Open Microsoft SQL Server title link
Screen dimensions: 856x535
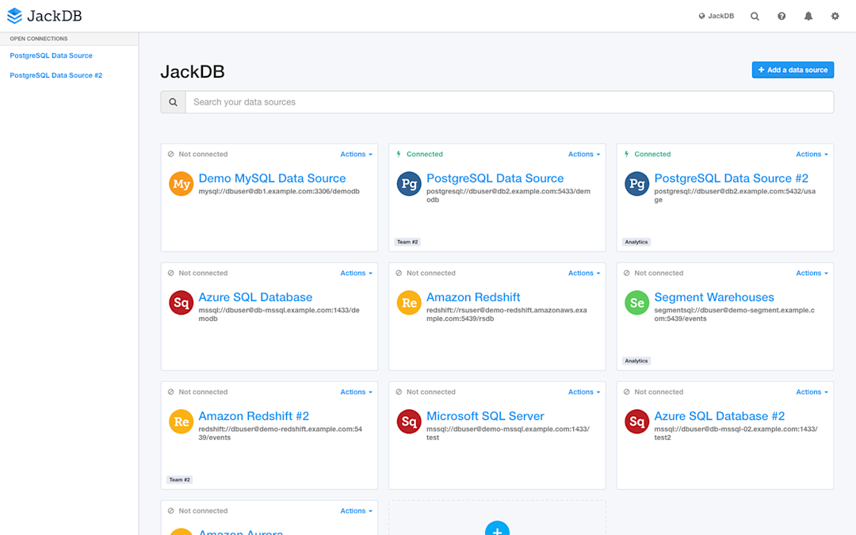tap(485, 417)
